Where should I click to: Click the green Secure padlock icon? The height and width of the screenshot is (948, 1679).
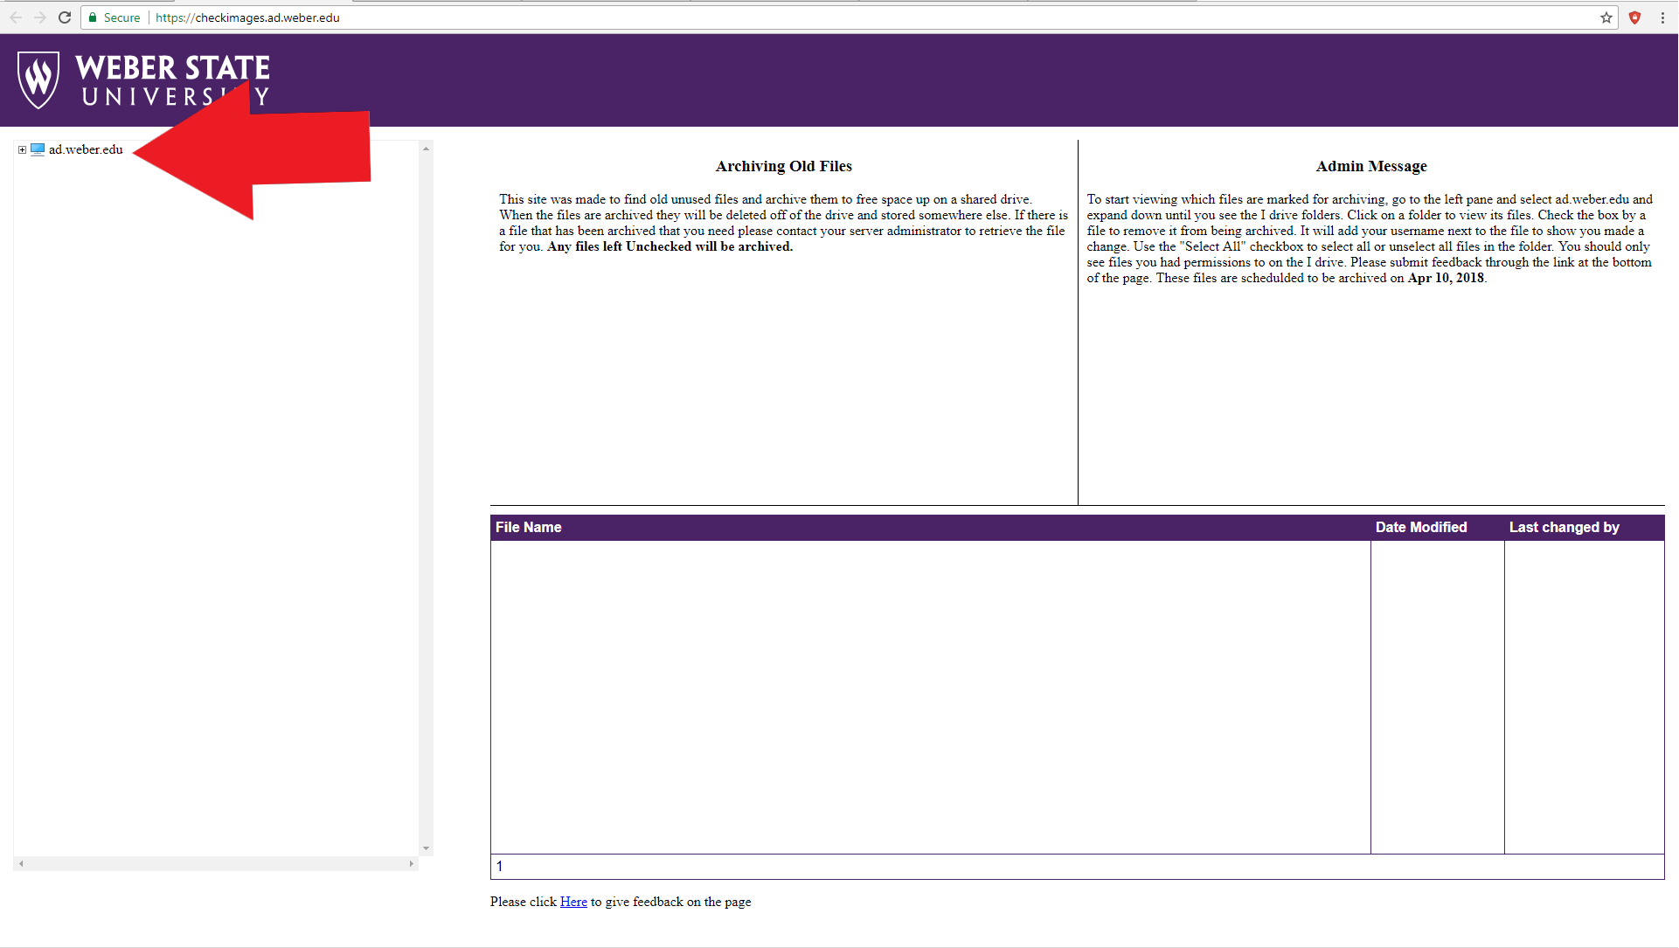pyautogui.click(x=93, y=17)
